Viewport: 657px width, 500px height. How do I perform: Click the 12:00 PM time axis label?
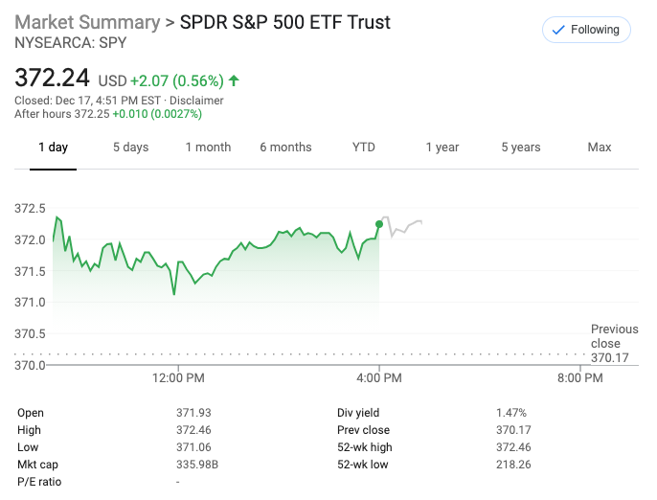(x=177, y=378)
